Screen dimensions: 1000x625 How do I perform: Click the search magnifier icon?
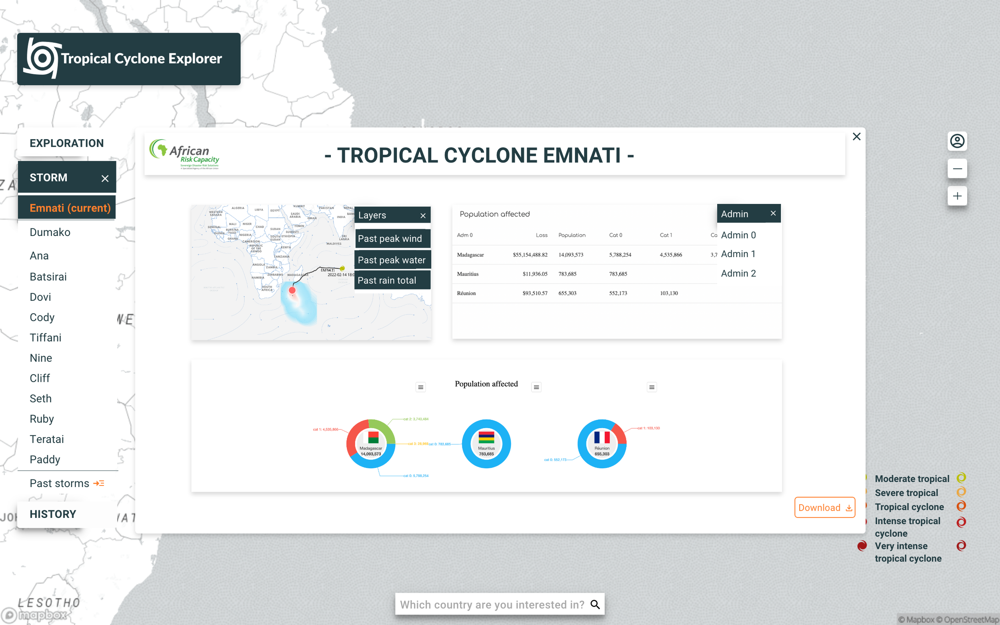[x=595, y=604]
